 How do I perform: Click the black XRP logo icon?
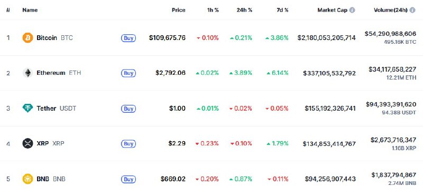(27, 143)
